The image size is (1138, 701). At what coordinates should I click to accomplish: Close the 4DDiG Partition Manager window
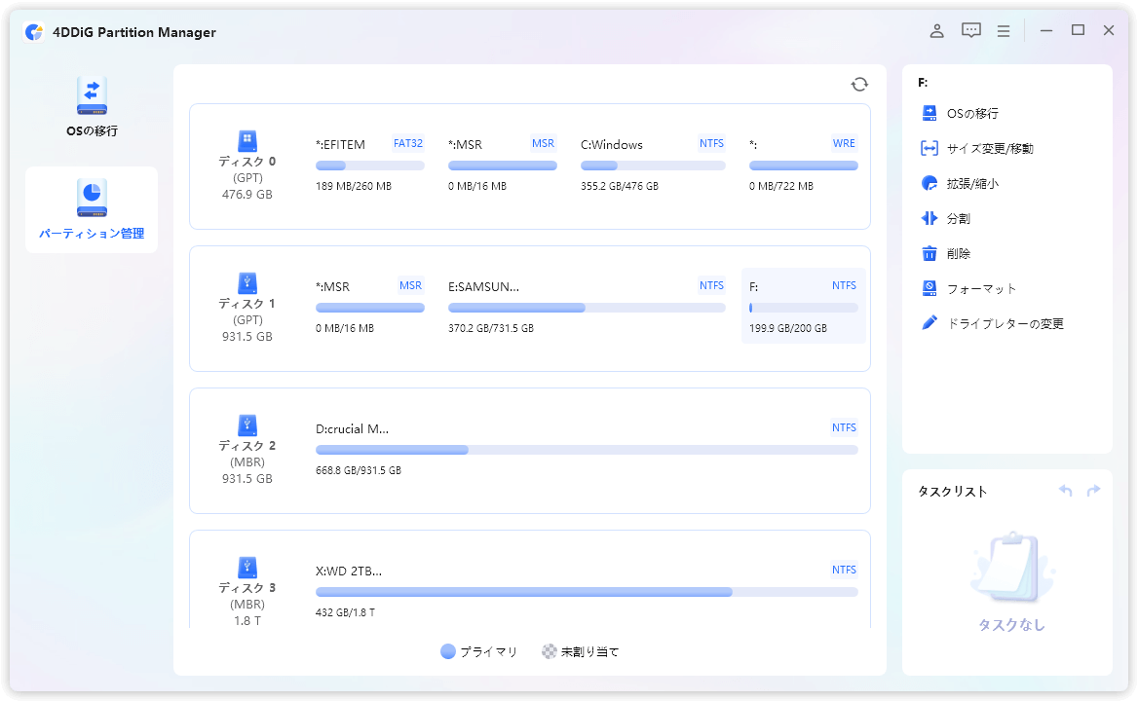pyautogui.click(x=1108, y=30)
